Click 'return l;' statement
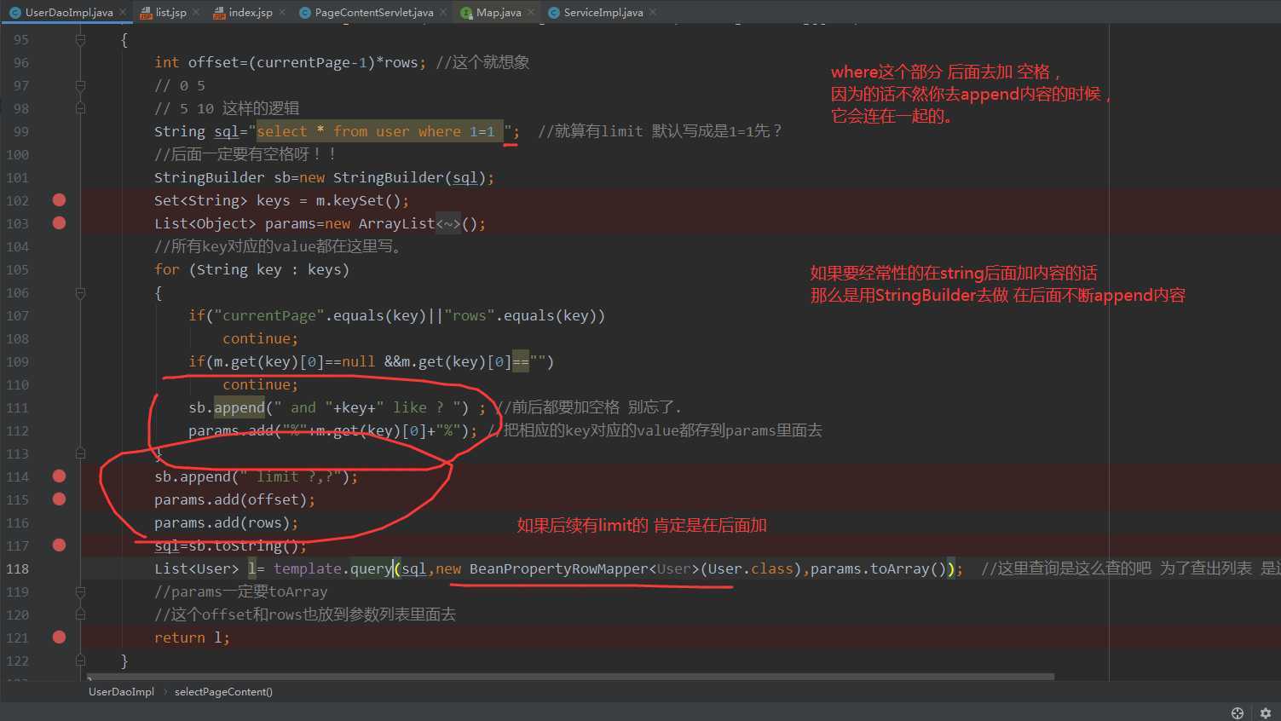The image size is (1281, 721). [x=192, y=637]
